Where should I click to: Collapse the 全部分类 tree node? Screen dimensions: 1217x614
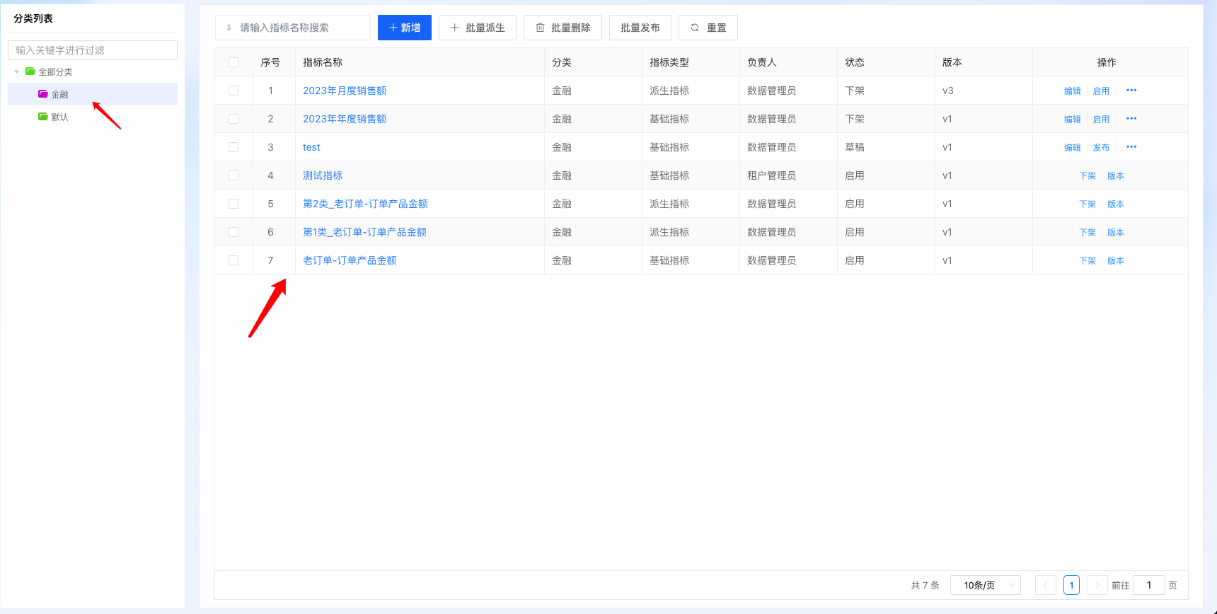pyautogui.click(x=17, y=71)
